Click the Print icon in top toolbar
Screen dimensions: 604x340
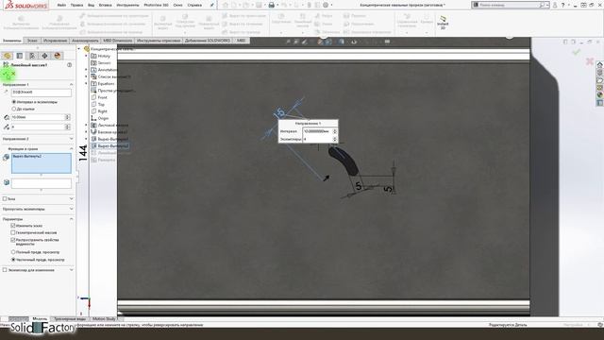click(x=272, y=5)
